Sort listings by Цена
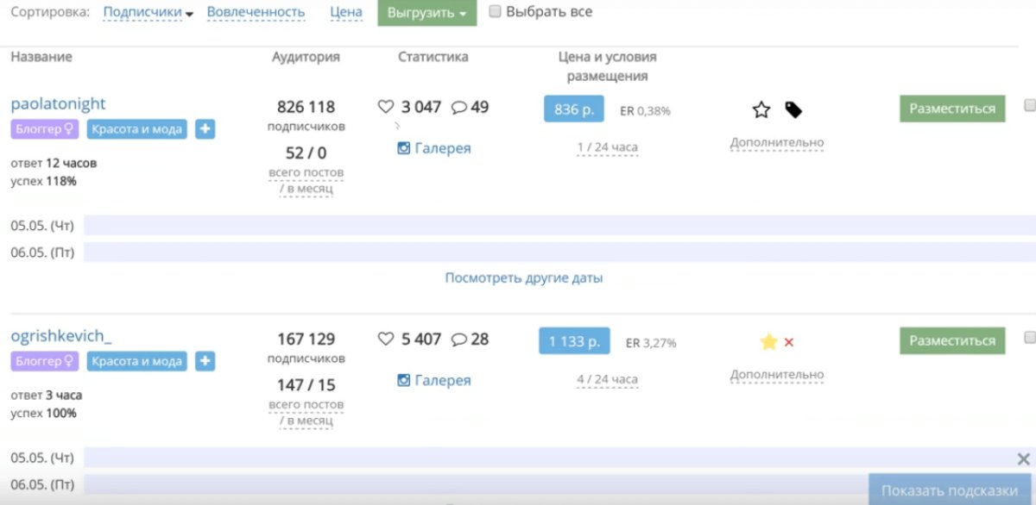The height and width of the screenshot is (505, 1036). tap(345, 11)
